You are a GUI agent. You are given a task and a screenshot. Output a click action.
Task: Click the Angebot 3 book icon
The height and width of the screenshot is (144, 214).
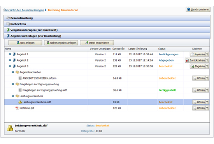click(x=14, y=66)
